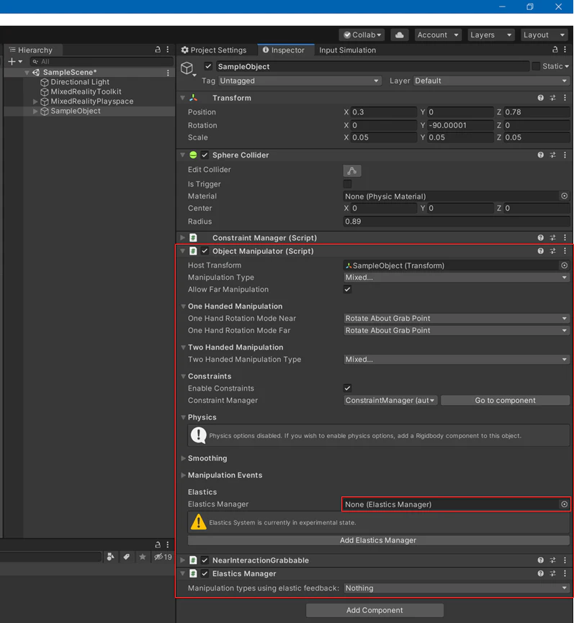This screenshot has width=574, height=623.
Task: Open the Layer Default dropdown
Action: coord(491,81)
